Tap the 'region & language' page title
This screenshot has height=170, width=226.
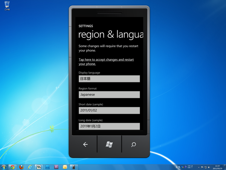point(111,35)
